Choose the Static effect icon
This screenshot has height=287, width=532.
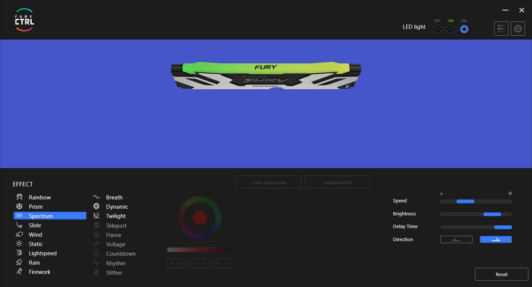click(x=19, y=243)
